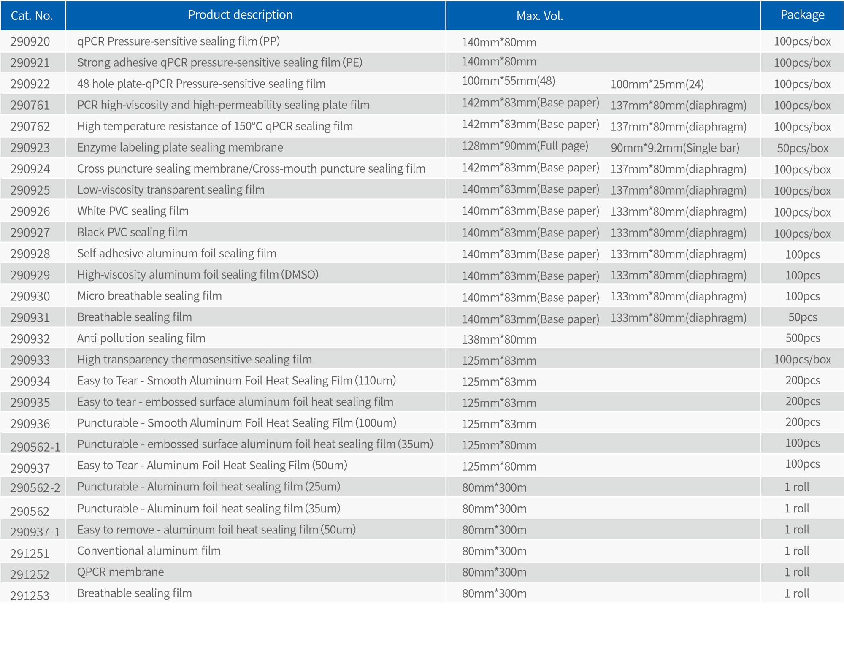This screenshot has height=647, width=844.
Task: Click '90mm*9.2mm(Single bar)' size value
Action: [x=675, y=148]
